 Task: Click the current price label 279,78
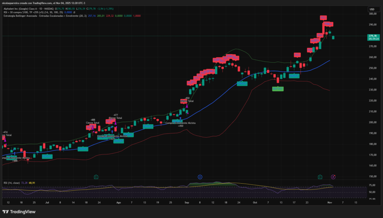pyautogui.click(x=373, y=36)
